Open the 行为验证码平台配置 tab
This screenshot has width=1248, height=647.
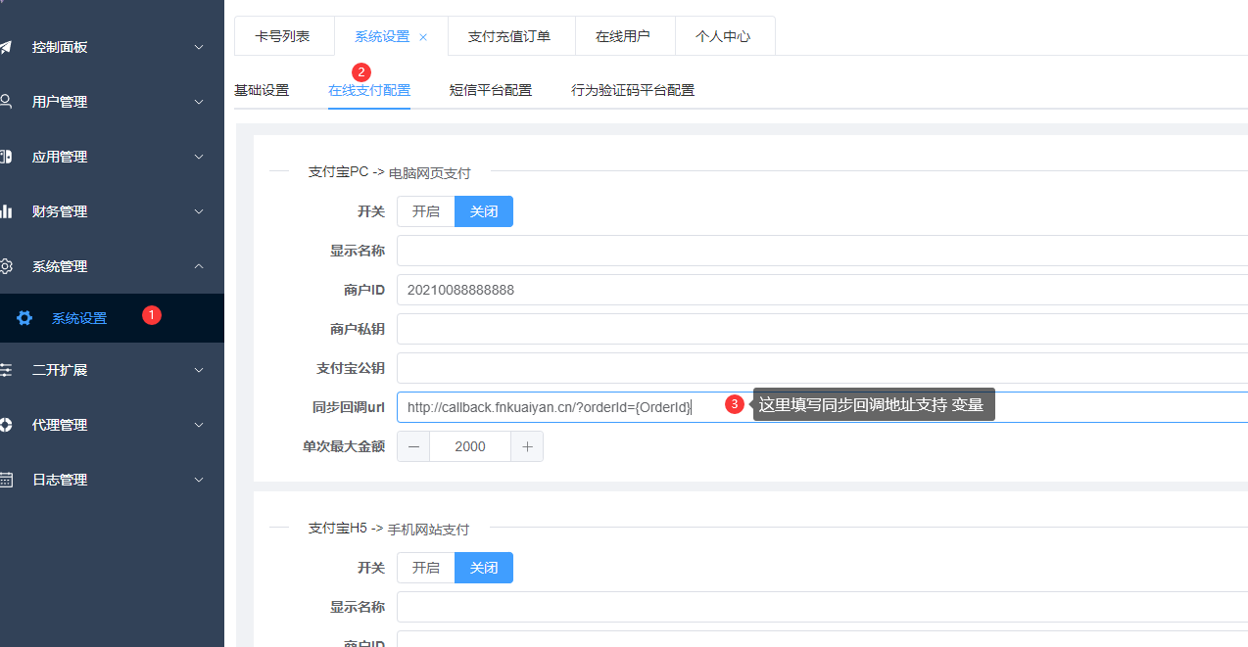point(633,90)
